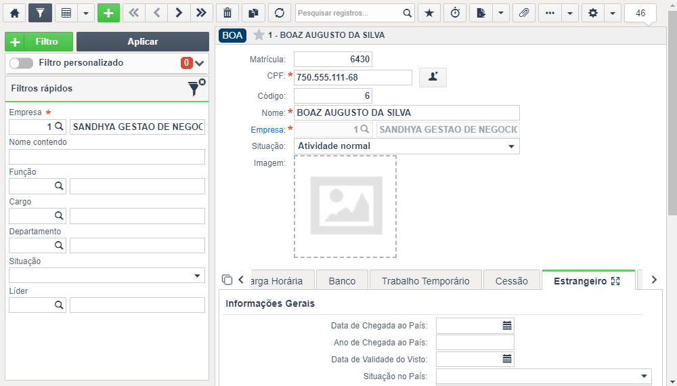Open the Departamento lookup magnifier
677x386 pixels.
(x=59, y=246)
